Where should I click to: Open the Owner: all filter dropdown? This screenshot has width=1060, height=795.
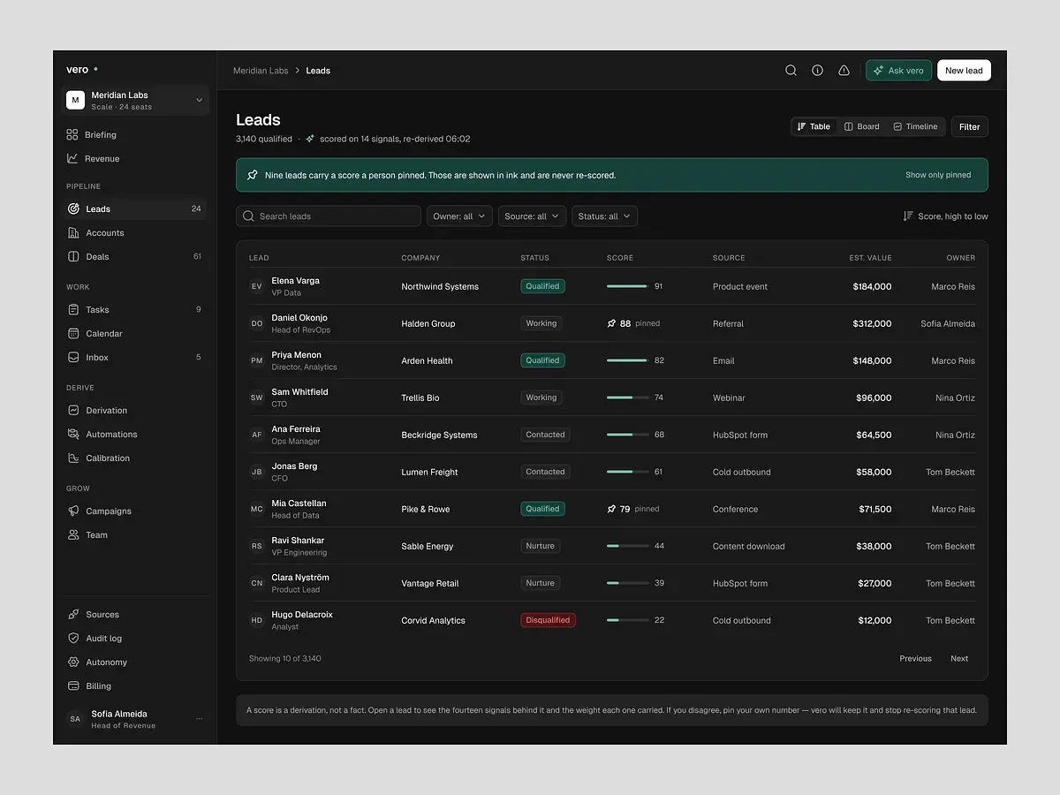tap(459, 216)
